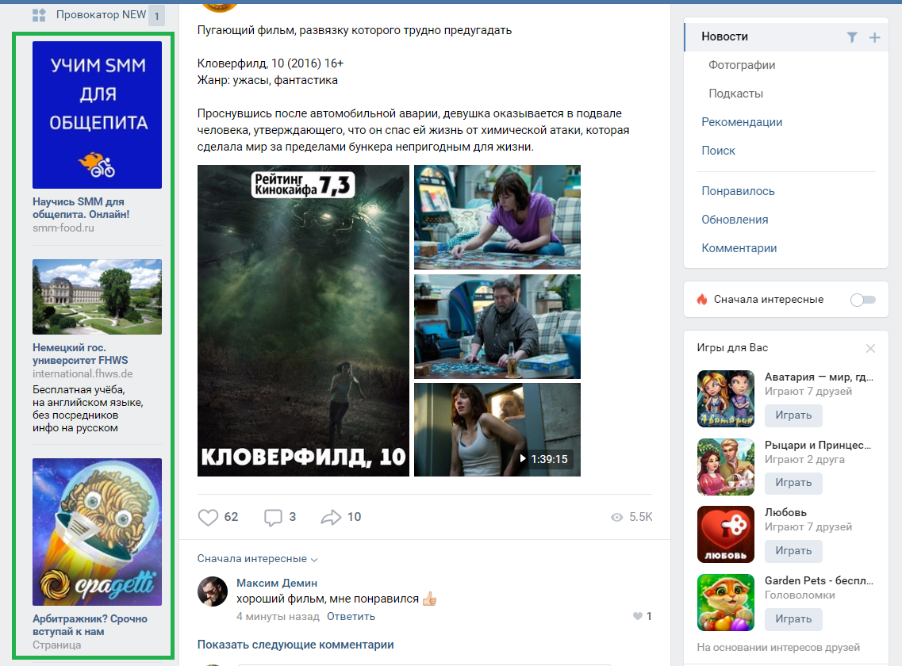Open Garden Pets game icon
The height and width of the screenshot is (666, 902).
point(725,602)
